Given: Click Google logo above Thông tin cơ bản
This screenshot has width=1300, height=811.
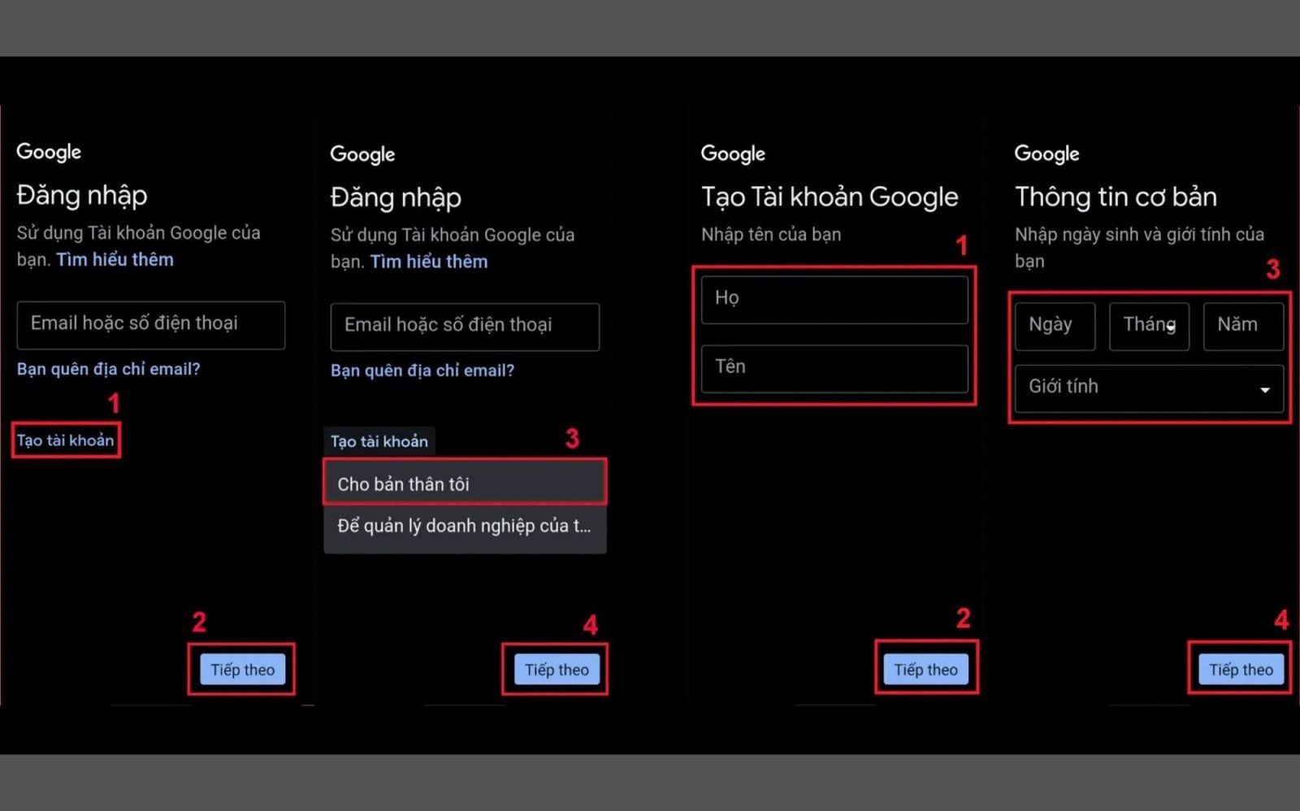Looking at the screenshot, I should click(1046, 154).
